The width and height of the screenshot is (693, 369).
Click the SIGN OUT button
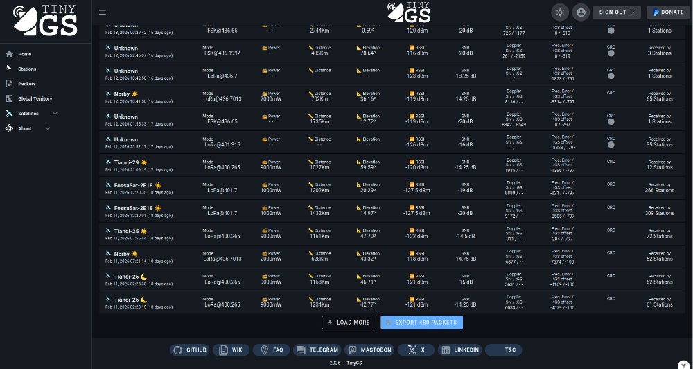(617, 12)
